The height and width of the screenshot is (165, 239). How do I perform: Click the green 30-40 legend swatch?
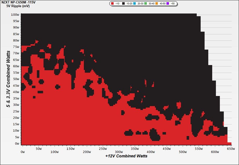coord(146,3)
